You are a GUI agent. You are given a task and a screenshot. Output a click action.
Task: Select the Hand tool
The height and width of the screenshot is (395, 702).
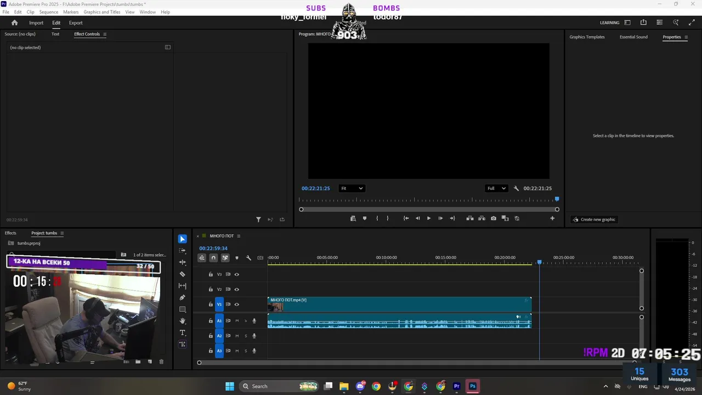[182, 321]
